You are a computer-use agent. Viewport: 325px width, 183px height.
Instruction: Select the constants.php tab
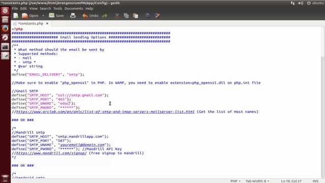coord(30,23)
